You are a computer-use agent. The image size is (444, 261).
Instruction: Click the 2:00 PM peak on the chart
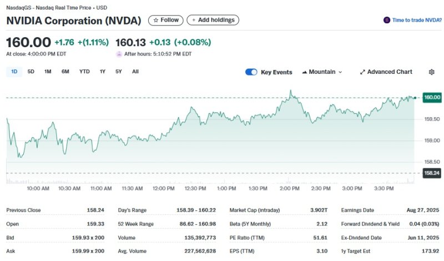pos(290,91)
